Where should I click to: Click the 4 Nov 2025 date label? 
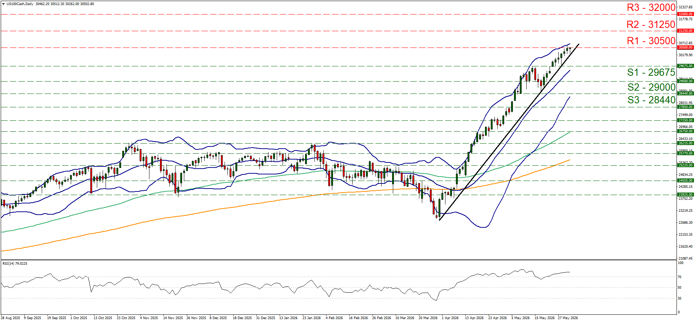(149, 318)
